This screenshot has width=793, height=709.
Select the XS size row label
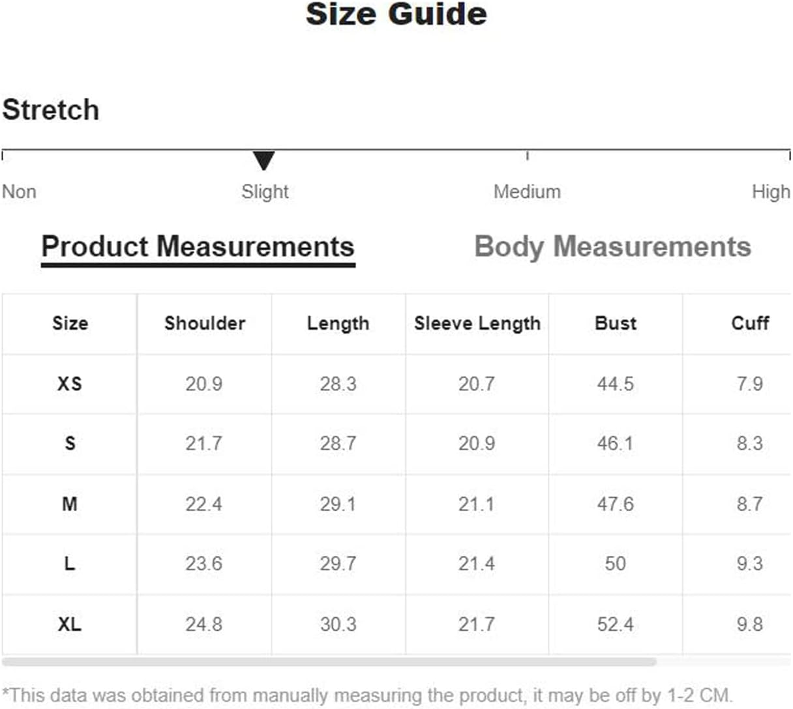pos(70,383)
